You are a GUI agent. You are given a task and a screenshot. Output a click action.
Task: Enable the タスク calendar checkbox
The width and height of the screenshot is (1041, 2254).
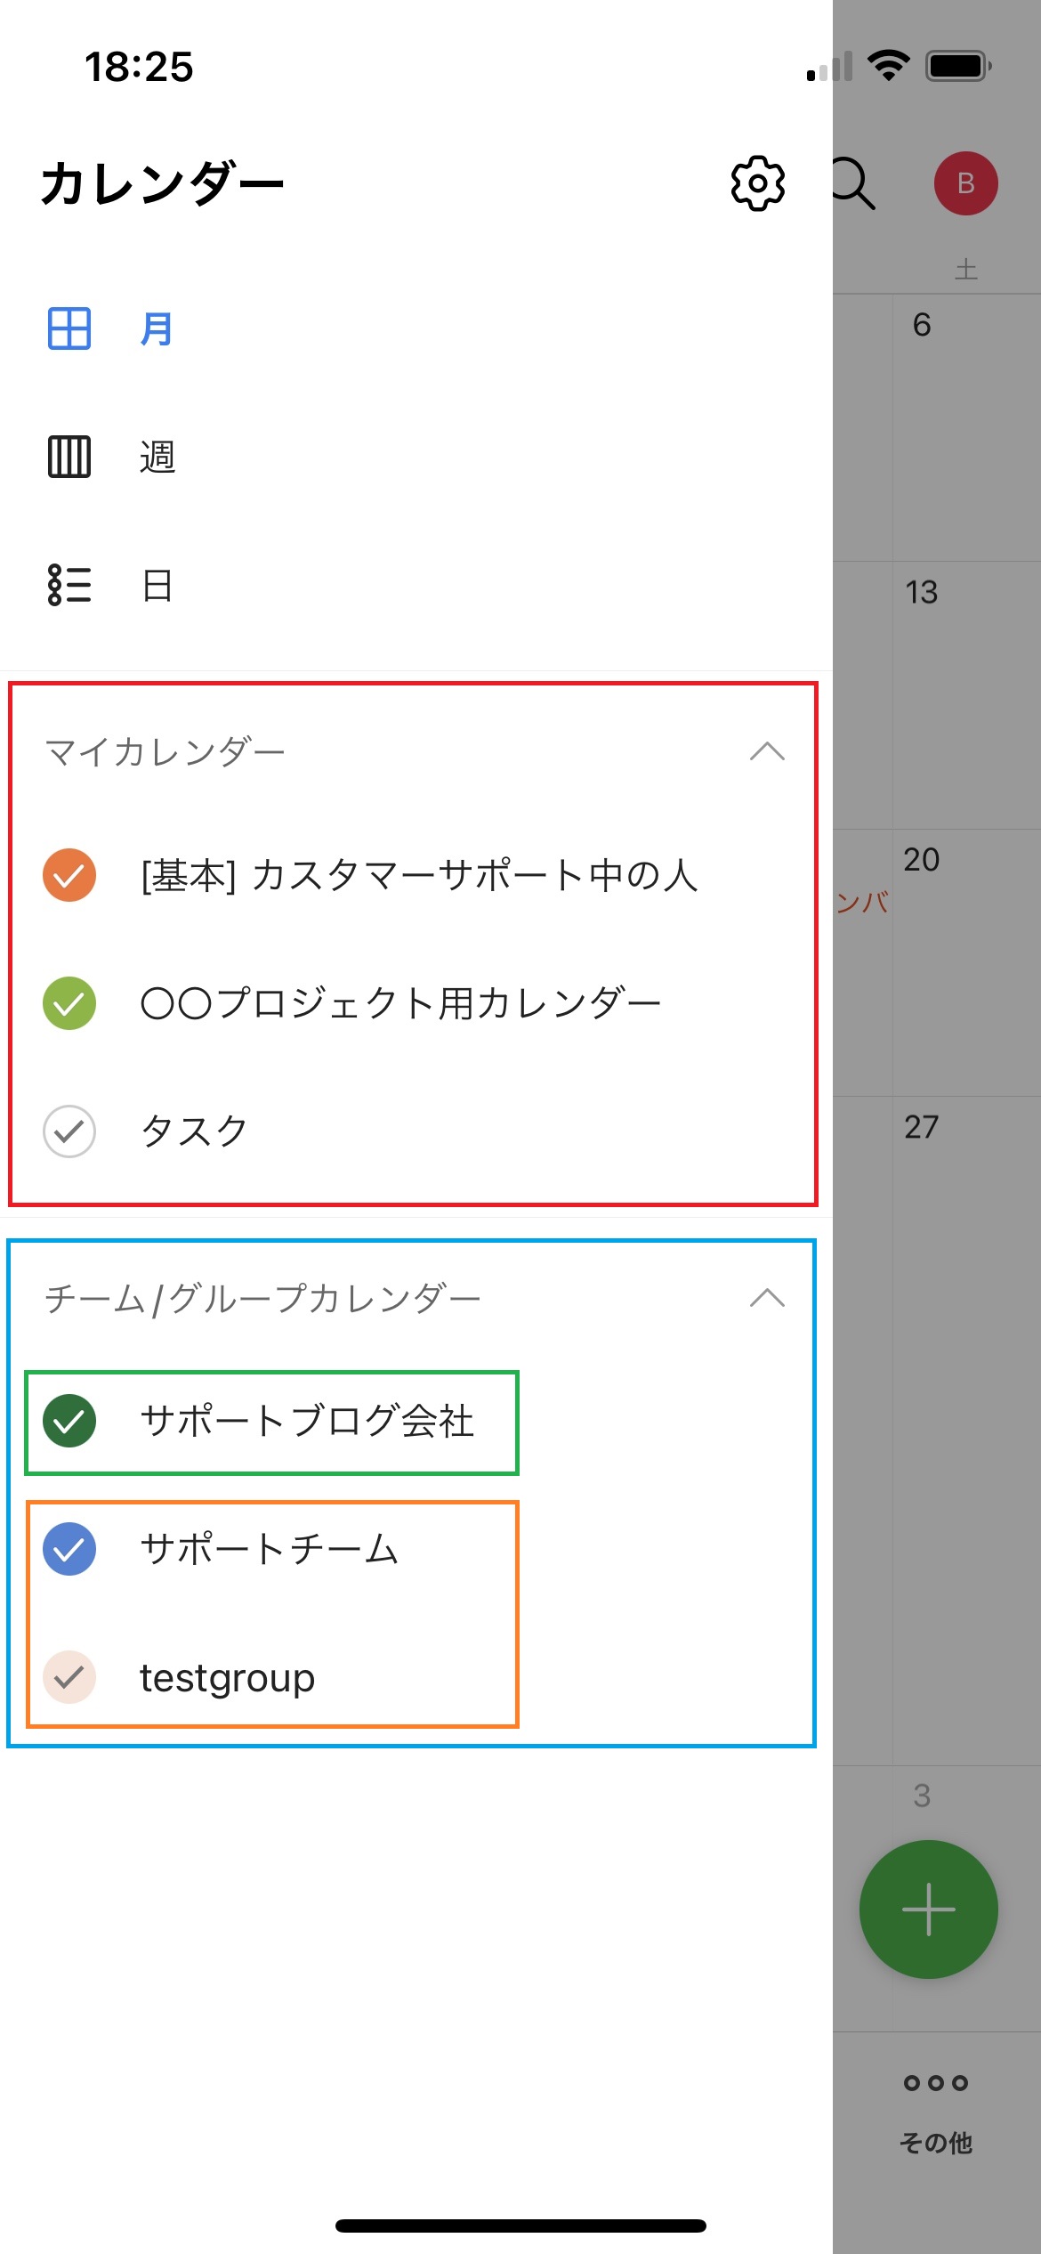[x=69, y=1131]
